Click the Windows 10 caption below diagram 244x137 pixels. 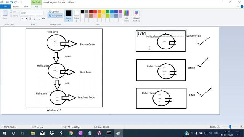(54, 110)
